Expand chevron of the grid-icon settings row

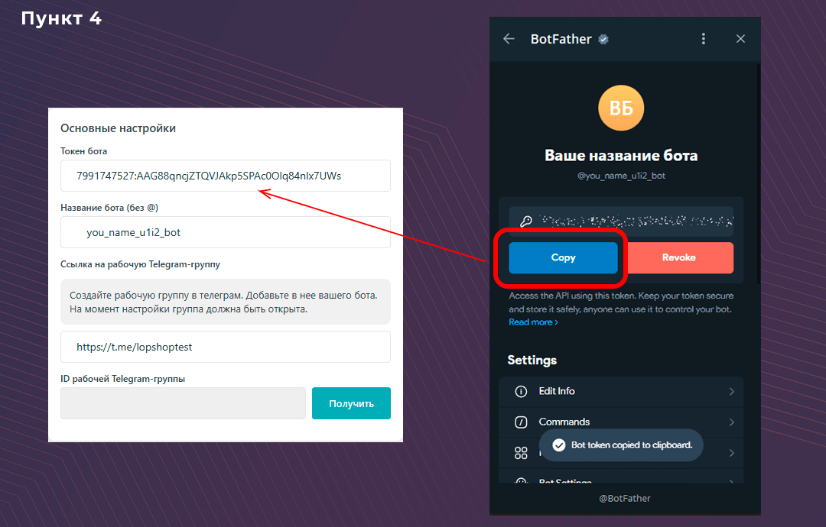coord(731,453)
